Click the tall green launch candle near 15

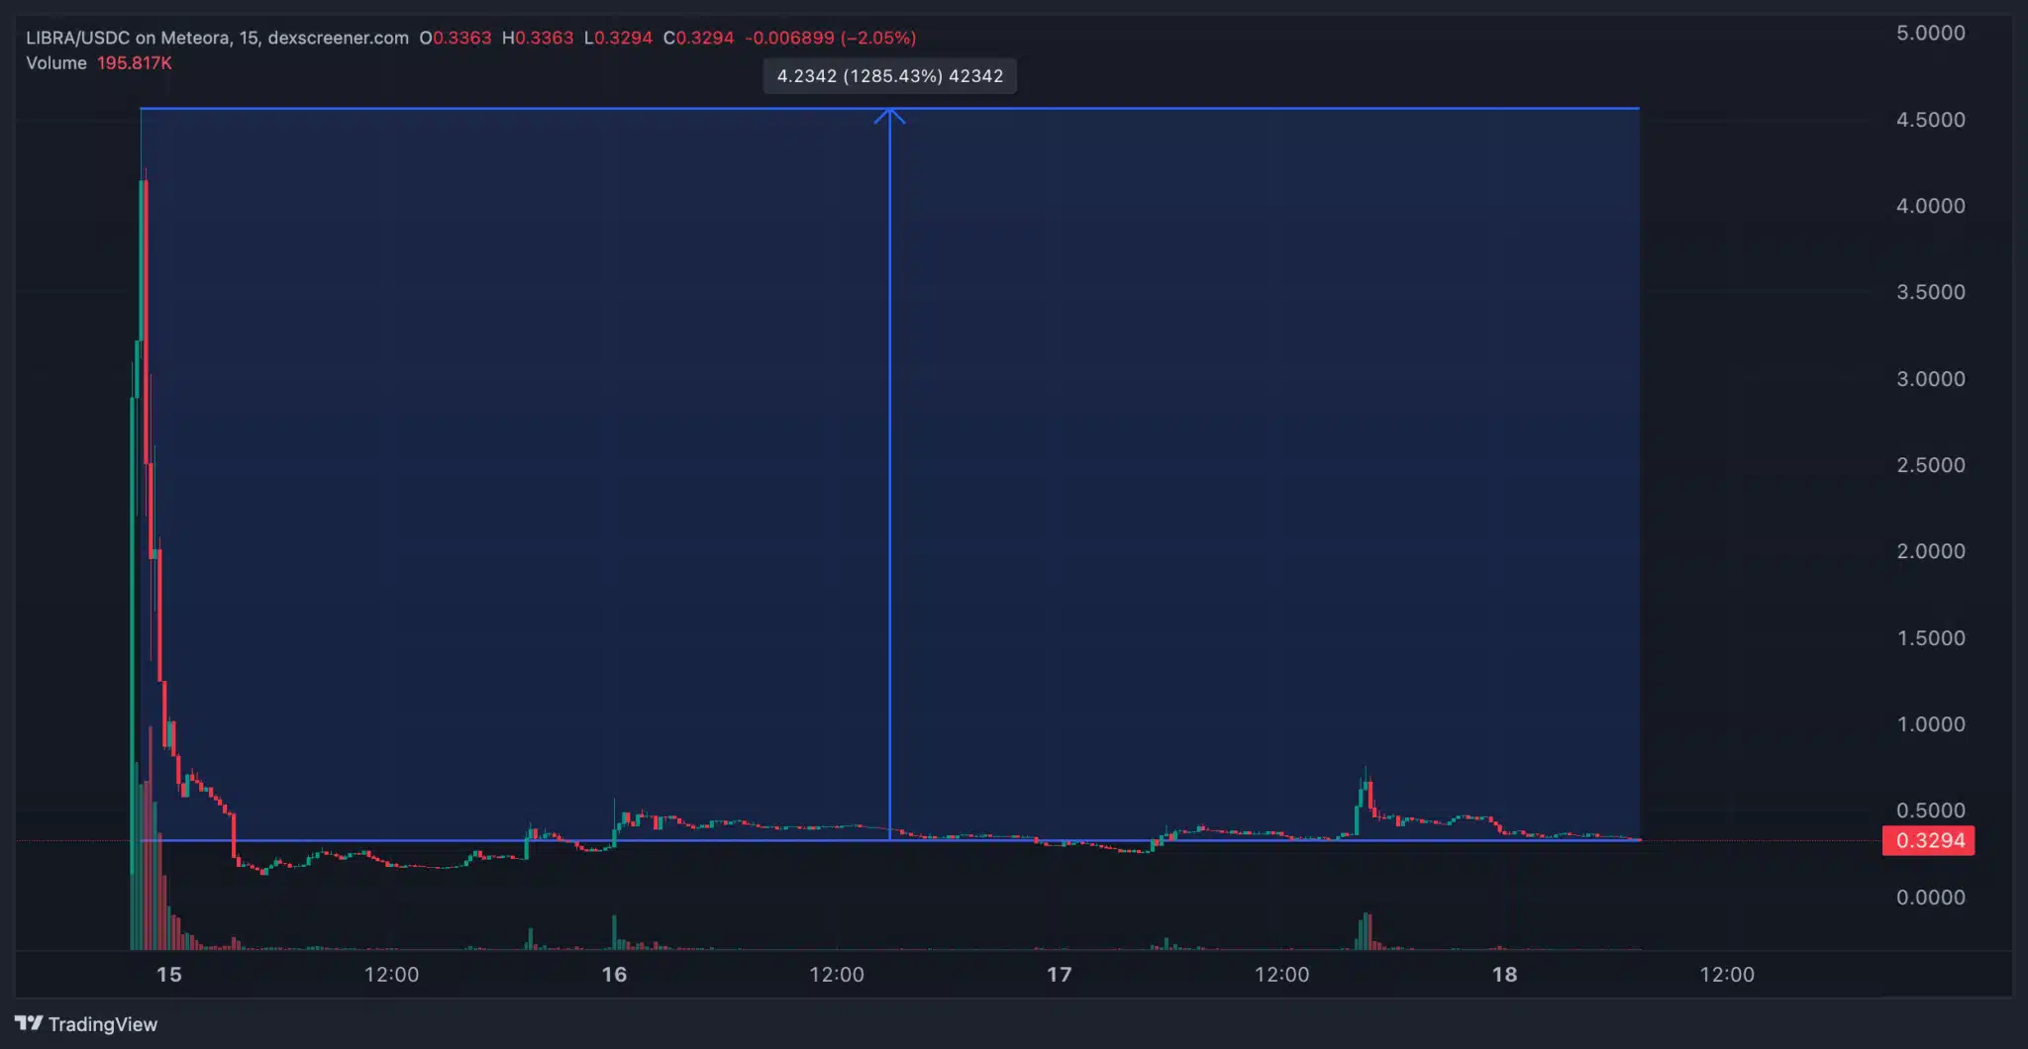coord(133,633)
